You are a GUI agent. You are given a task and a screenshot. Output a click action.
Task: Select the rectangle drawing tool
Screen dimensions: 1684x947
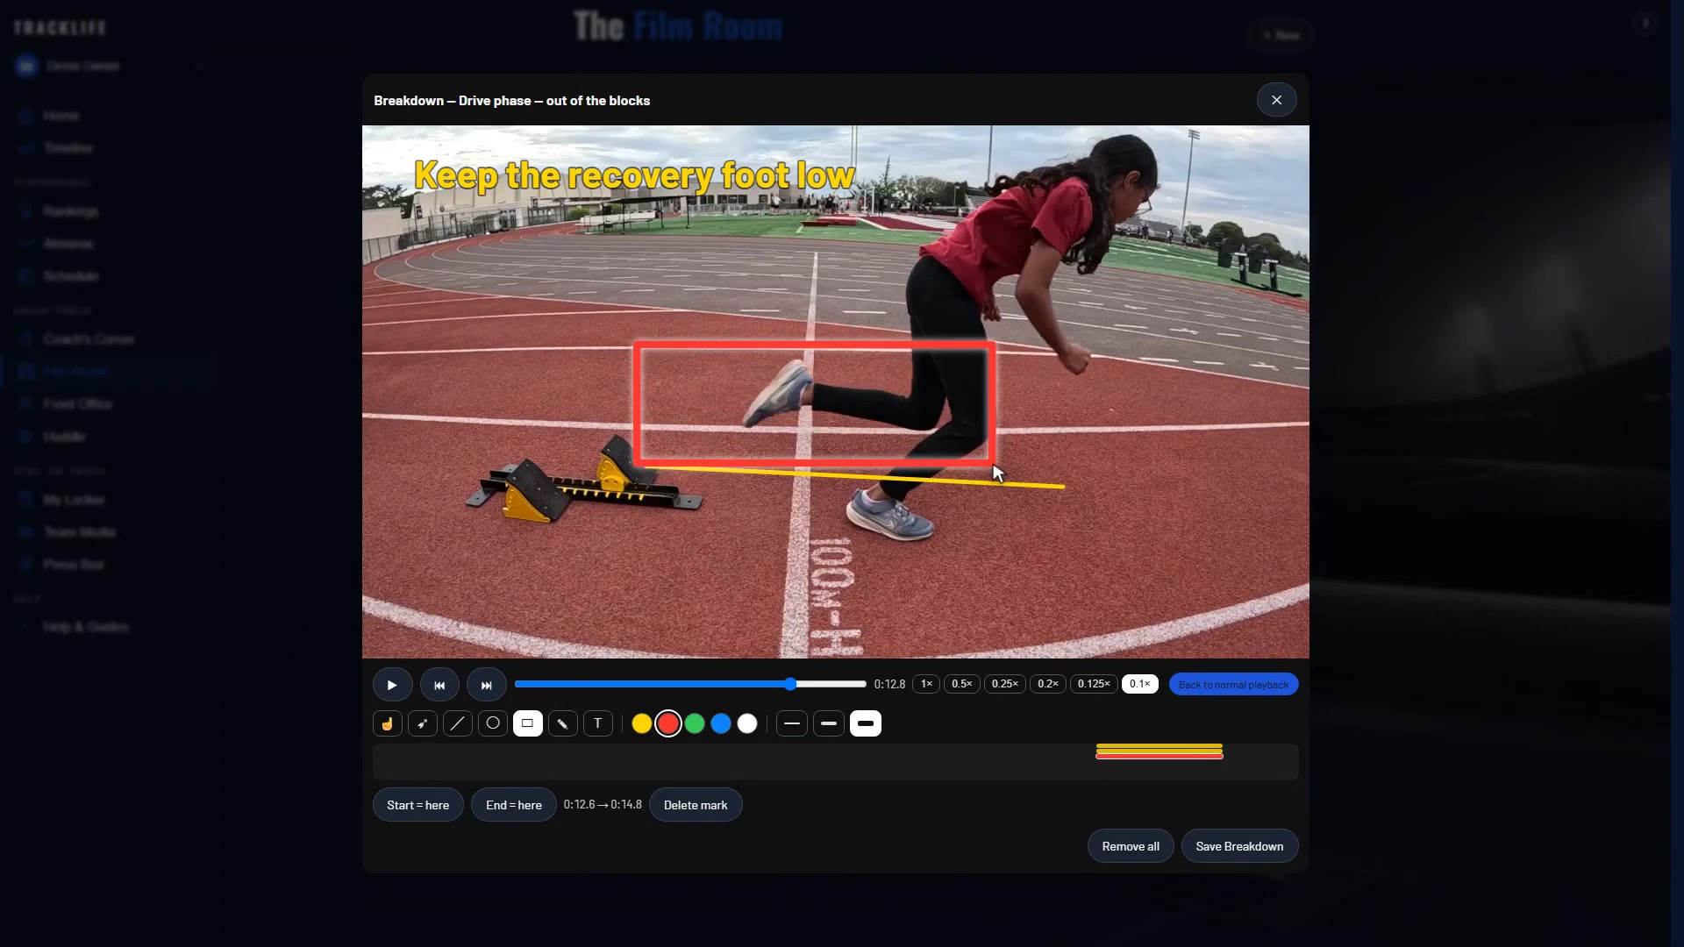point(528,723)
